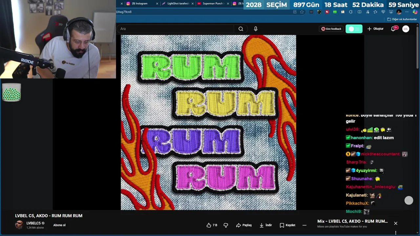Click hanonhan's chat message "edit lazım"
The width and height of the screenshot is (420, 236).
click(384, 138)
